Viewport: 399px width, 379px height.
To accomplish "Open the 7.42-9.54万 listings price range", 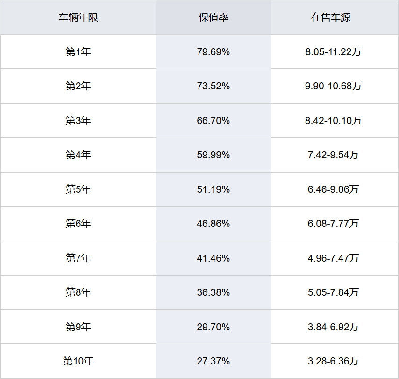I will (x=333, y=155).
